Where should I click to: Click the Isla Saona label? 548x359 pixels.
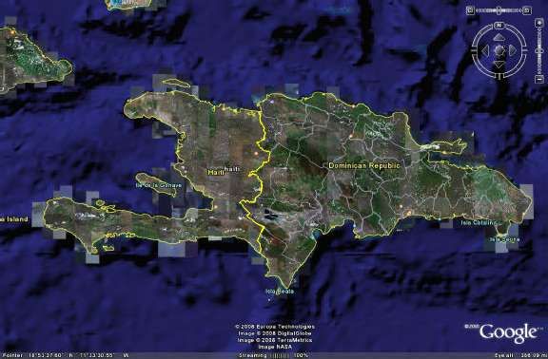(504, 239)
